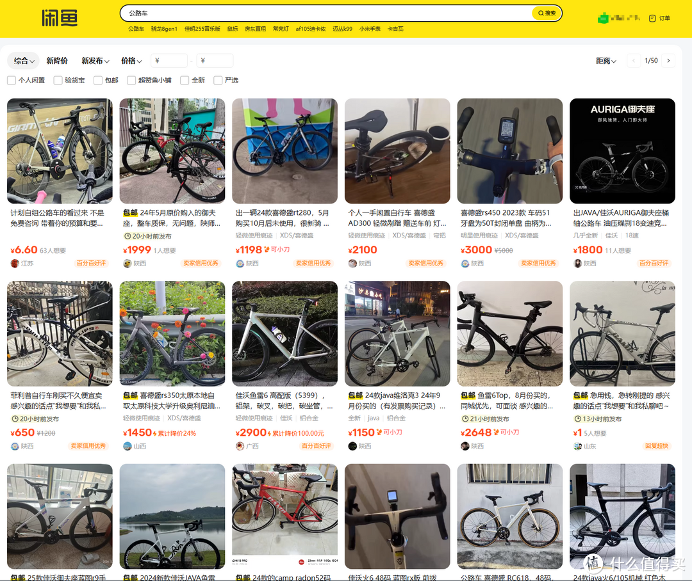Select the 新降价 sort tab
This screenshot has height=581, width=692.
[x=57, y=61]
